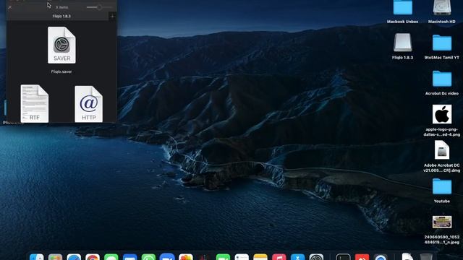This screenshot has height=260, width=463.
Task: Click the Acrobat Dc video label
Action: pos(442,93)
